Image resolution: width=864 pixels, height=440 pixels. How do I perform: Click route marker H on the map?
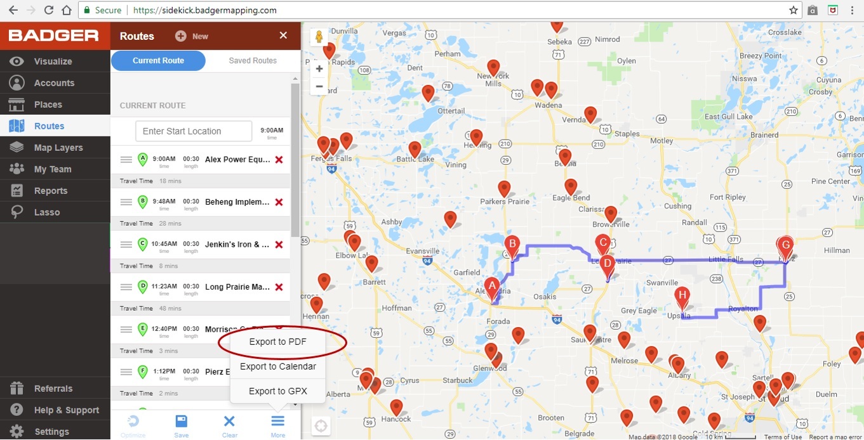(x=682, y=297)
